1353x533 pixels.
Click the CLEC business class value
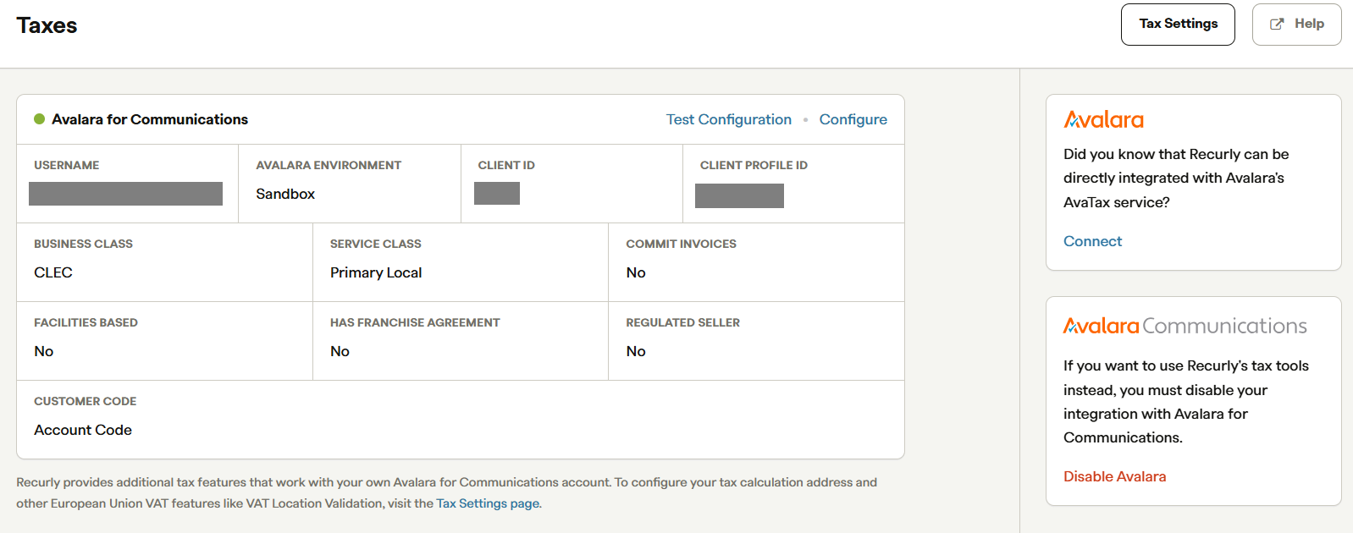coord(53,272)
